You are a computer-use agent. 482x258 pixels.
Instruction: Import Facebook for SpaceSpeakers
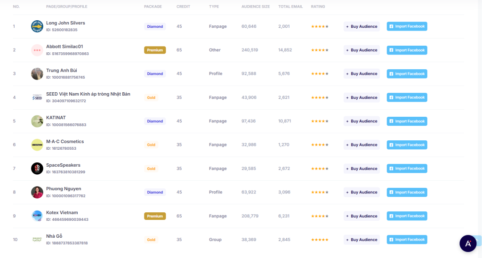tap(407, 169)
